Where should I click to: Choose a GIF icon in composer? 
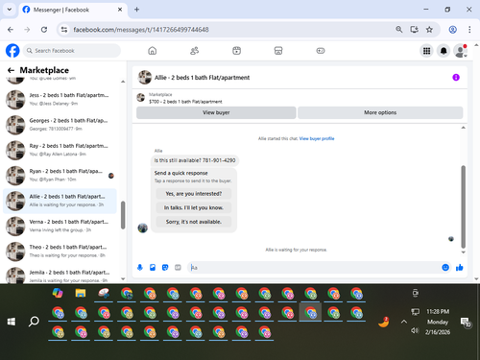pyautogui.click(x=178, y=268)
